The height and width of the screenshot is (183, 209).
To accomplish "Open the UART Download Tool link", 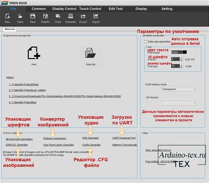I will click(124, 138).
